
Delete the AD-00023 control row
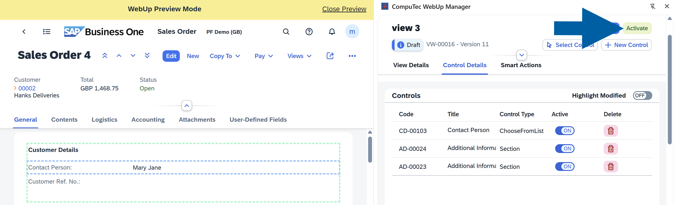[x=611, y=167]
